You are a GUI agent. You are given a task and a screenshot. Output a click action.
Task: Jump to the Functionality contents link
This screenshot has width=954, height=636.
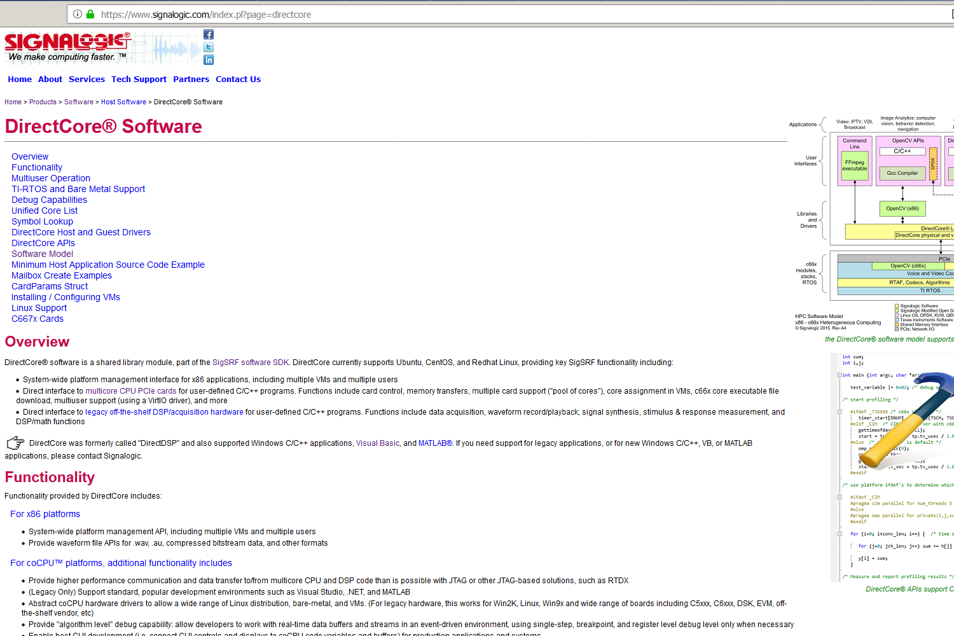[37, 167]
